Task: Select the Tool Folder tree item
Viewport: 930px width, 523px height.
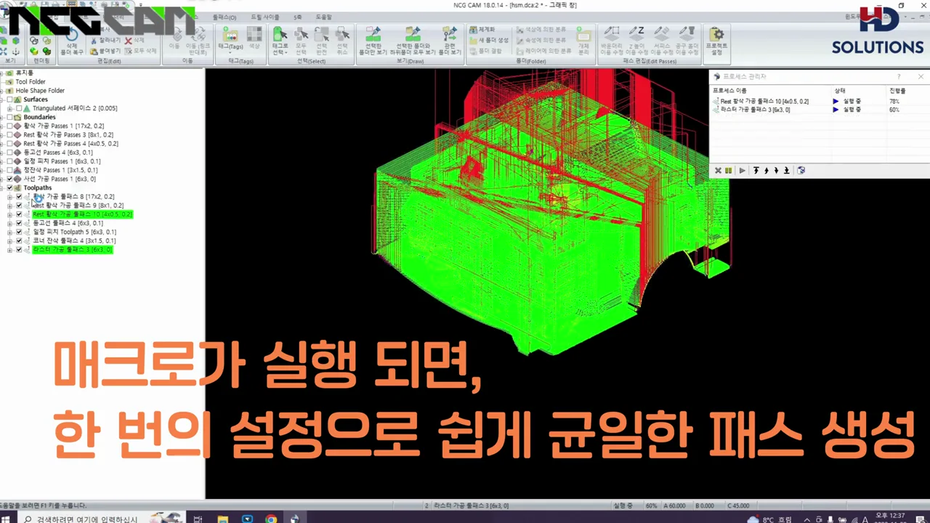Action: coord(31,82)
